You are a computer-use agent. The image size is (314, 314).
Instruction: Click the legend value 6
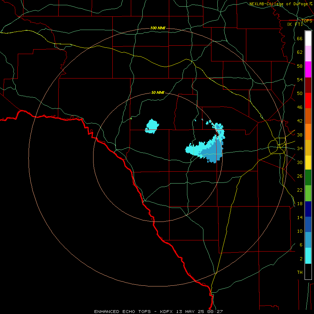coord(301,245)
